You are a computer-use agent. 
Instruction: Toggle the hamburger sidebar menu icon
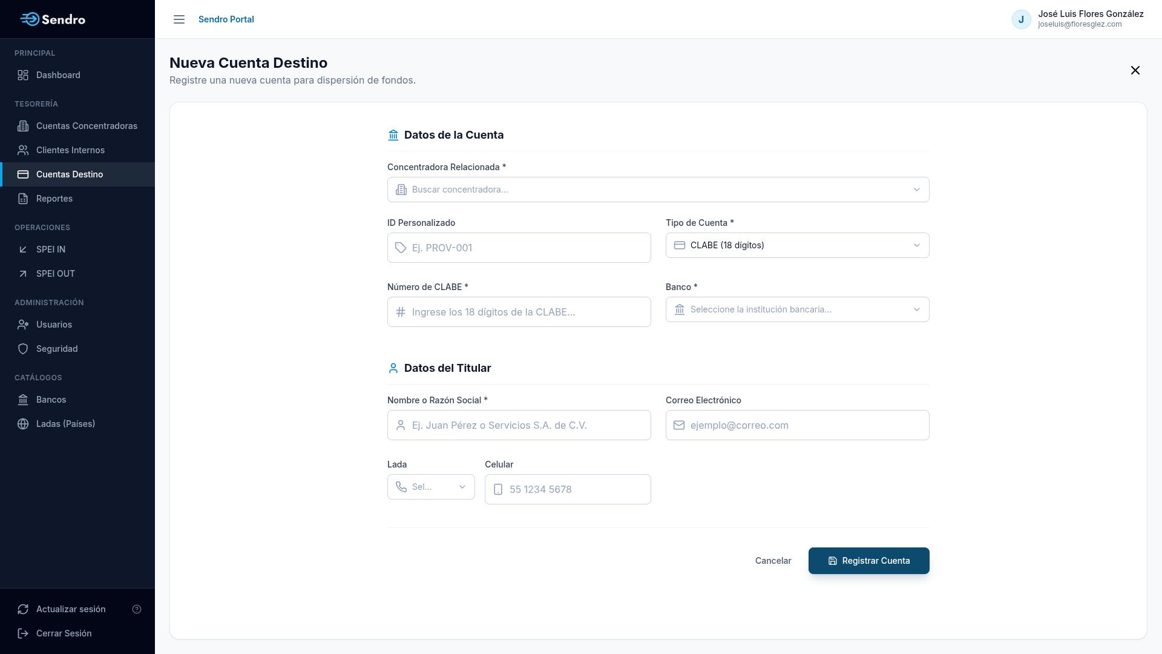[179, 19]
